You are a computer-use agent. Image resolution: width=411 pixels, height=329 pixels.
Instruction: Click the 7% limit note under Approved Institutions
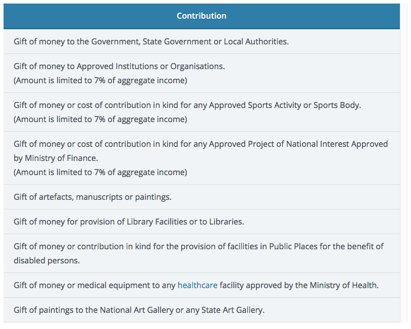(x=100, y=80)
